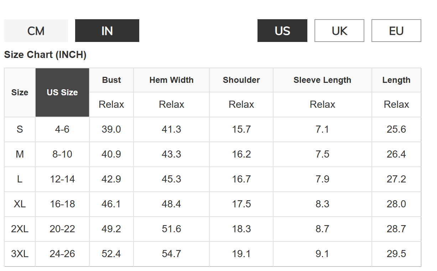Switch size chart to EU sizing
This screenshot has height=271, width=437.
(x=396, y=31)
